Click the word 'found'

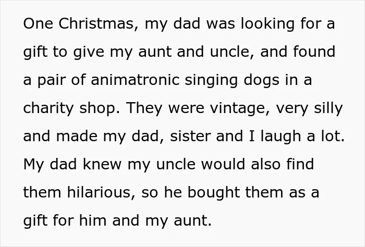pyautogui.click(x=314, y=52)
